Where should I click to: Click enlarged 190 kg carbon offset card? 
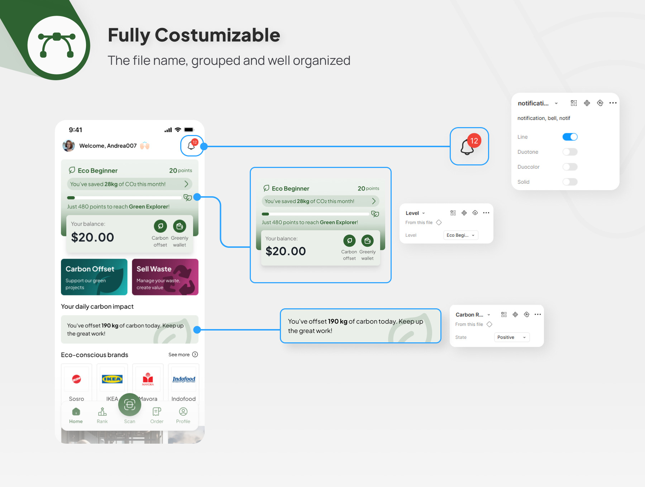360,326
